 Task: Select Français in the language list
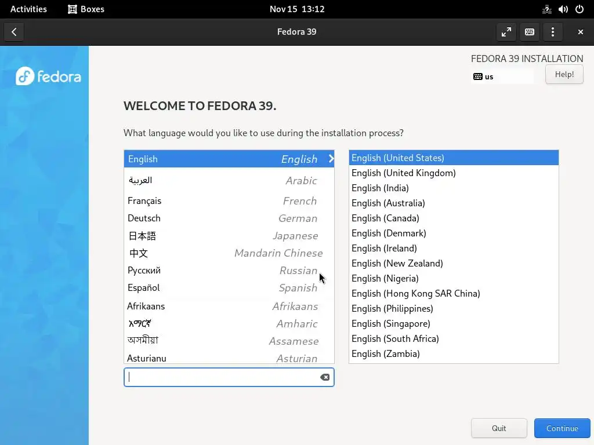(229, 201)
